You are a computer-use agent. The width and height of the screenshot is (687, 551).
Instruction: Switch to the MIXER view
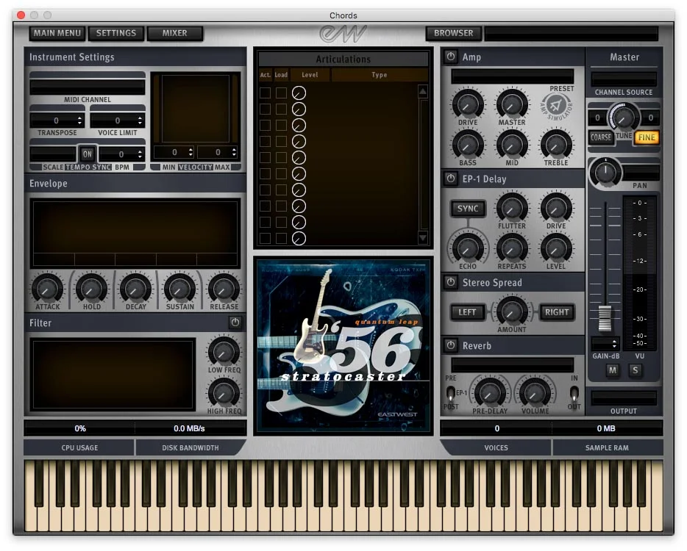pos(175,33)
